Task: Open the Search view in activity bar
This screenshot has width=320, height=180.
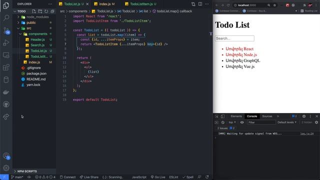Action: pyautogui.click(x=6, y=18)
